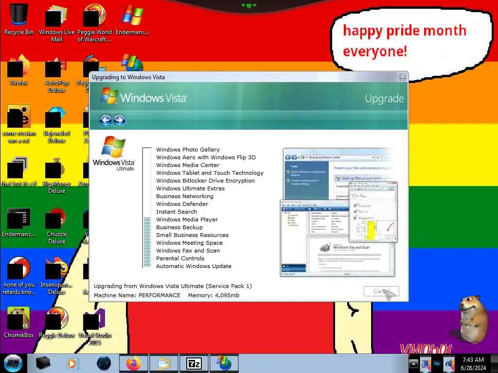This screenshot has height=373, width=498.
Task: Open Peggle World of Warcraft shortcut
Action: [94, 22]
